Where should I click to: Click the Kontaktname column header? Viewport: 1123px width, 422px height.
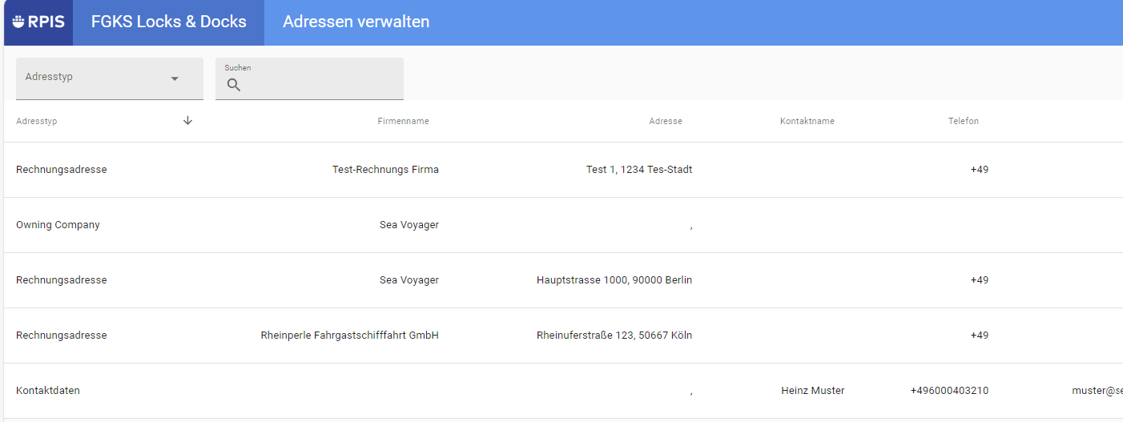click(807, 122)
